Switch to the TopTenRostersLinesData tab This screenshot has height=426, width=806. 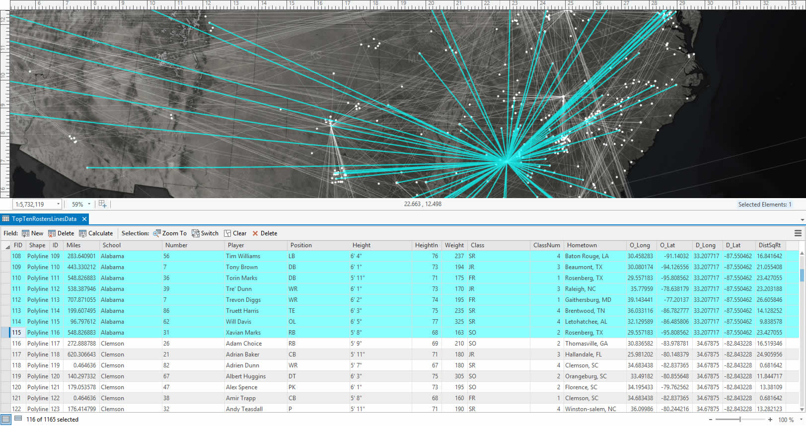[44, 219]
